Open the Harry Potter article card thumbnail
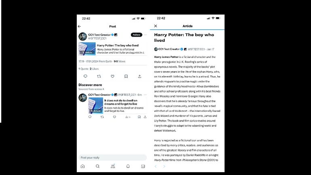Viewport: 311px width, 175px height. tap(87, 49)
